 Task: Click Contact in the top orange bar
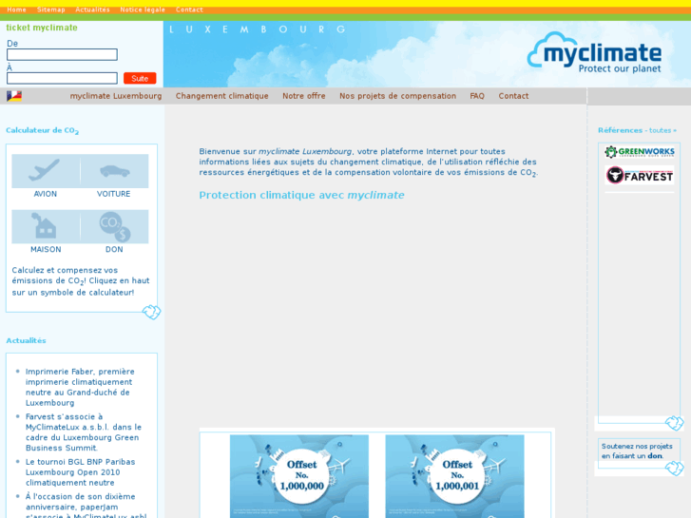point(189,10)
